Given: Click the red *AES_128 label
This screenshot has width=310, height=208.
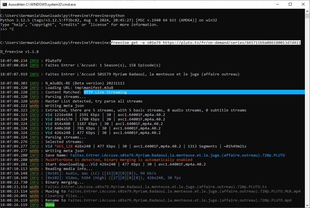Looking at the screenshot, I should 64,146.
